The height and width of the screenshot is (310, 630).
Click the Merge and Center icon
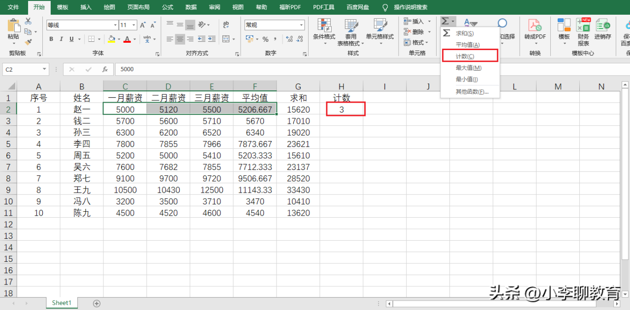tap(225, 39)
